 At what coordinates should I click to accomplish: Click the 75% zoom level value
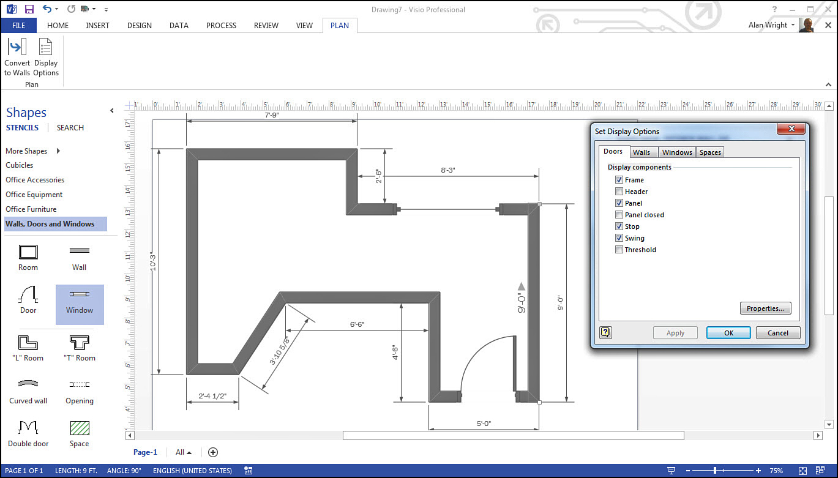(x=776, y=471)
